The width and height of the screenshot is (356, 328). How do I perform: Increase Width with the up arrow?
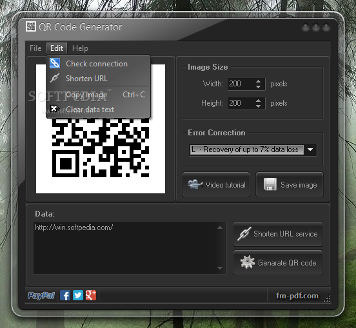[258, 82]
